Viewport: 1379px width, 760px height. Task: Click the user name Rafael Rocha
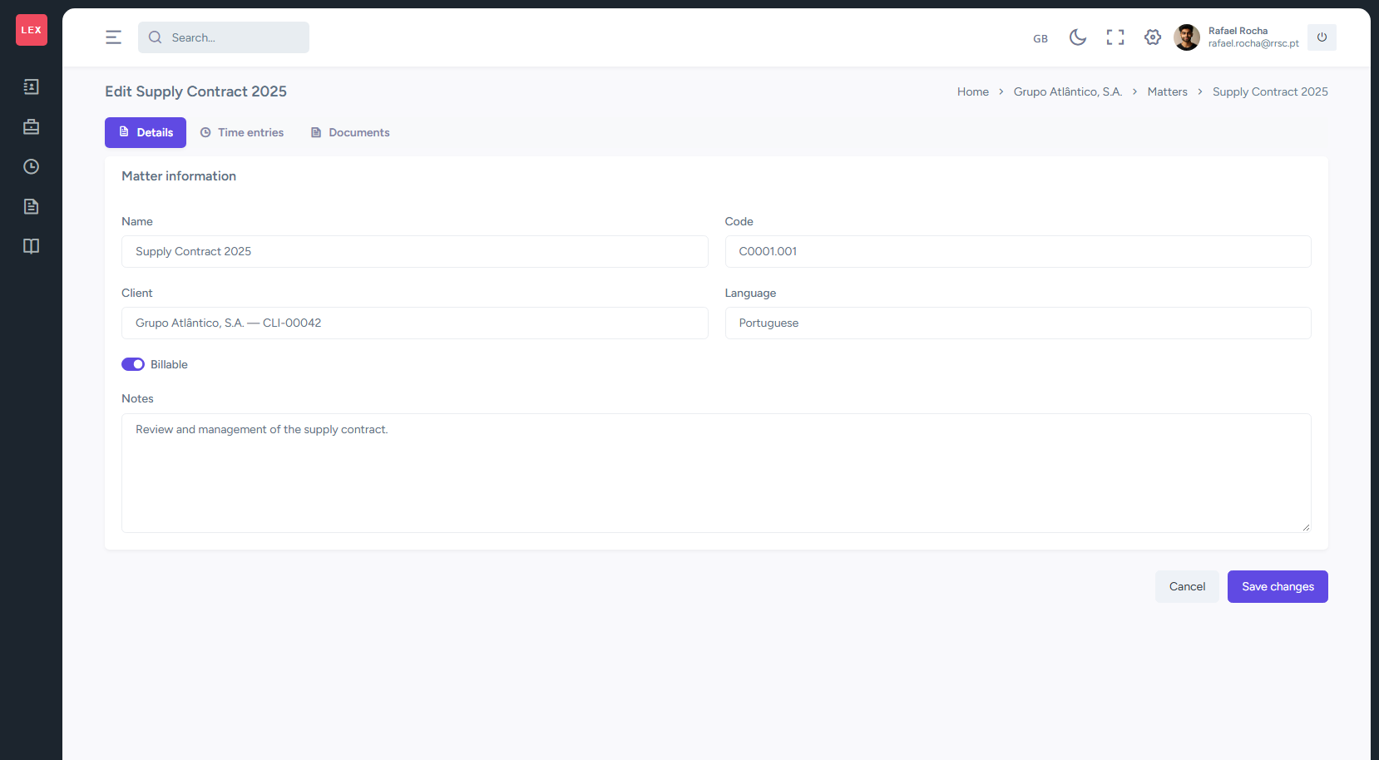pyautogui.click(x=1238, y=31)
